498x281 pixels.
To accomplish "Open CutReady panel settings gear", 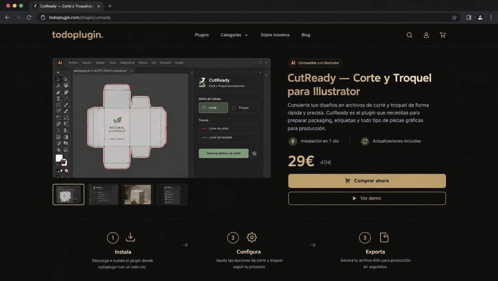I will [254, 153].
